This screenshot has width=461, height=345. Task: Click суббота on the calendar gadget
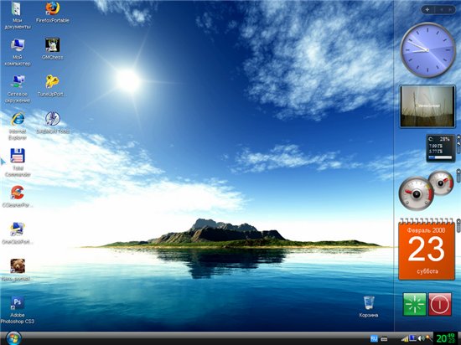[x=427, y=271]
